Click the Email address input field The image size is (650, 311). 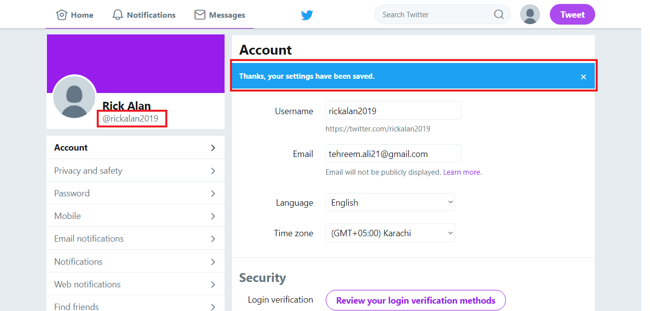pos(393,153)
